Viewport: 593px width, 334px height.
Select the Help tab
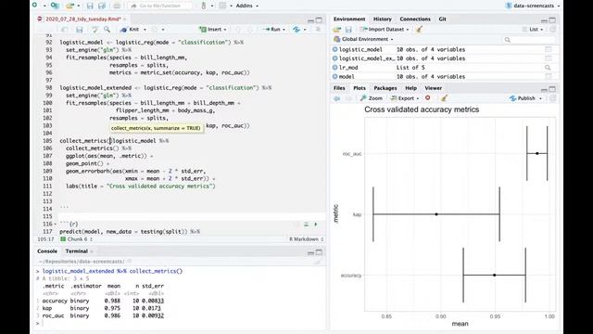pyautogui.click(x=411, y=88)
